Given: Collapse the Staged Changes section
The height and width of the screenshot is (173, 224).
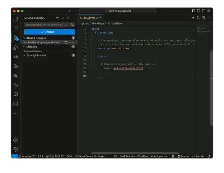Looking at the screenshot, I should tap(24, 38).
